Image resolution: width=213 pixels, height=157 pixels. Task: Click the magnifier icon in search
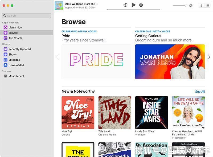5,15
